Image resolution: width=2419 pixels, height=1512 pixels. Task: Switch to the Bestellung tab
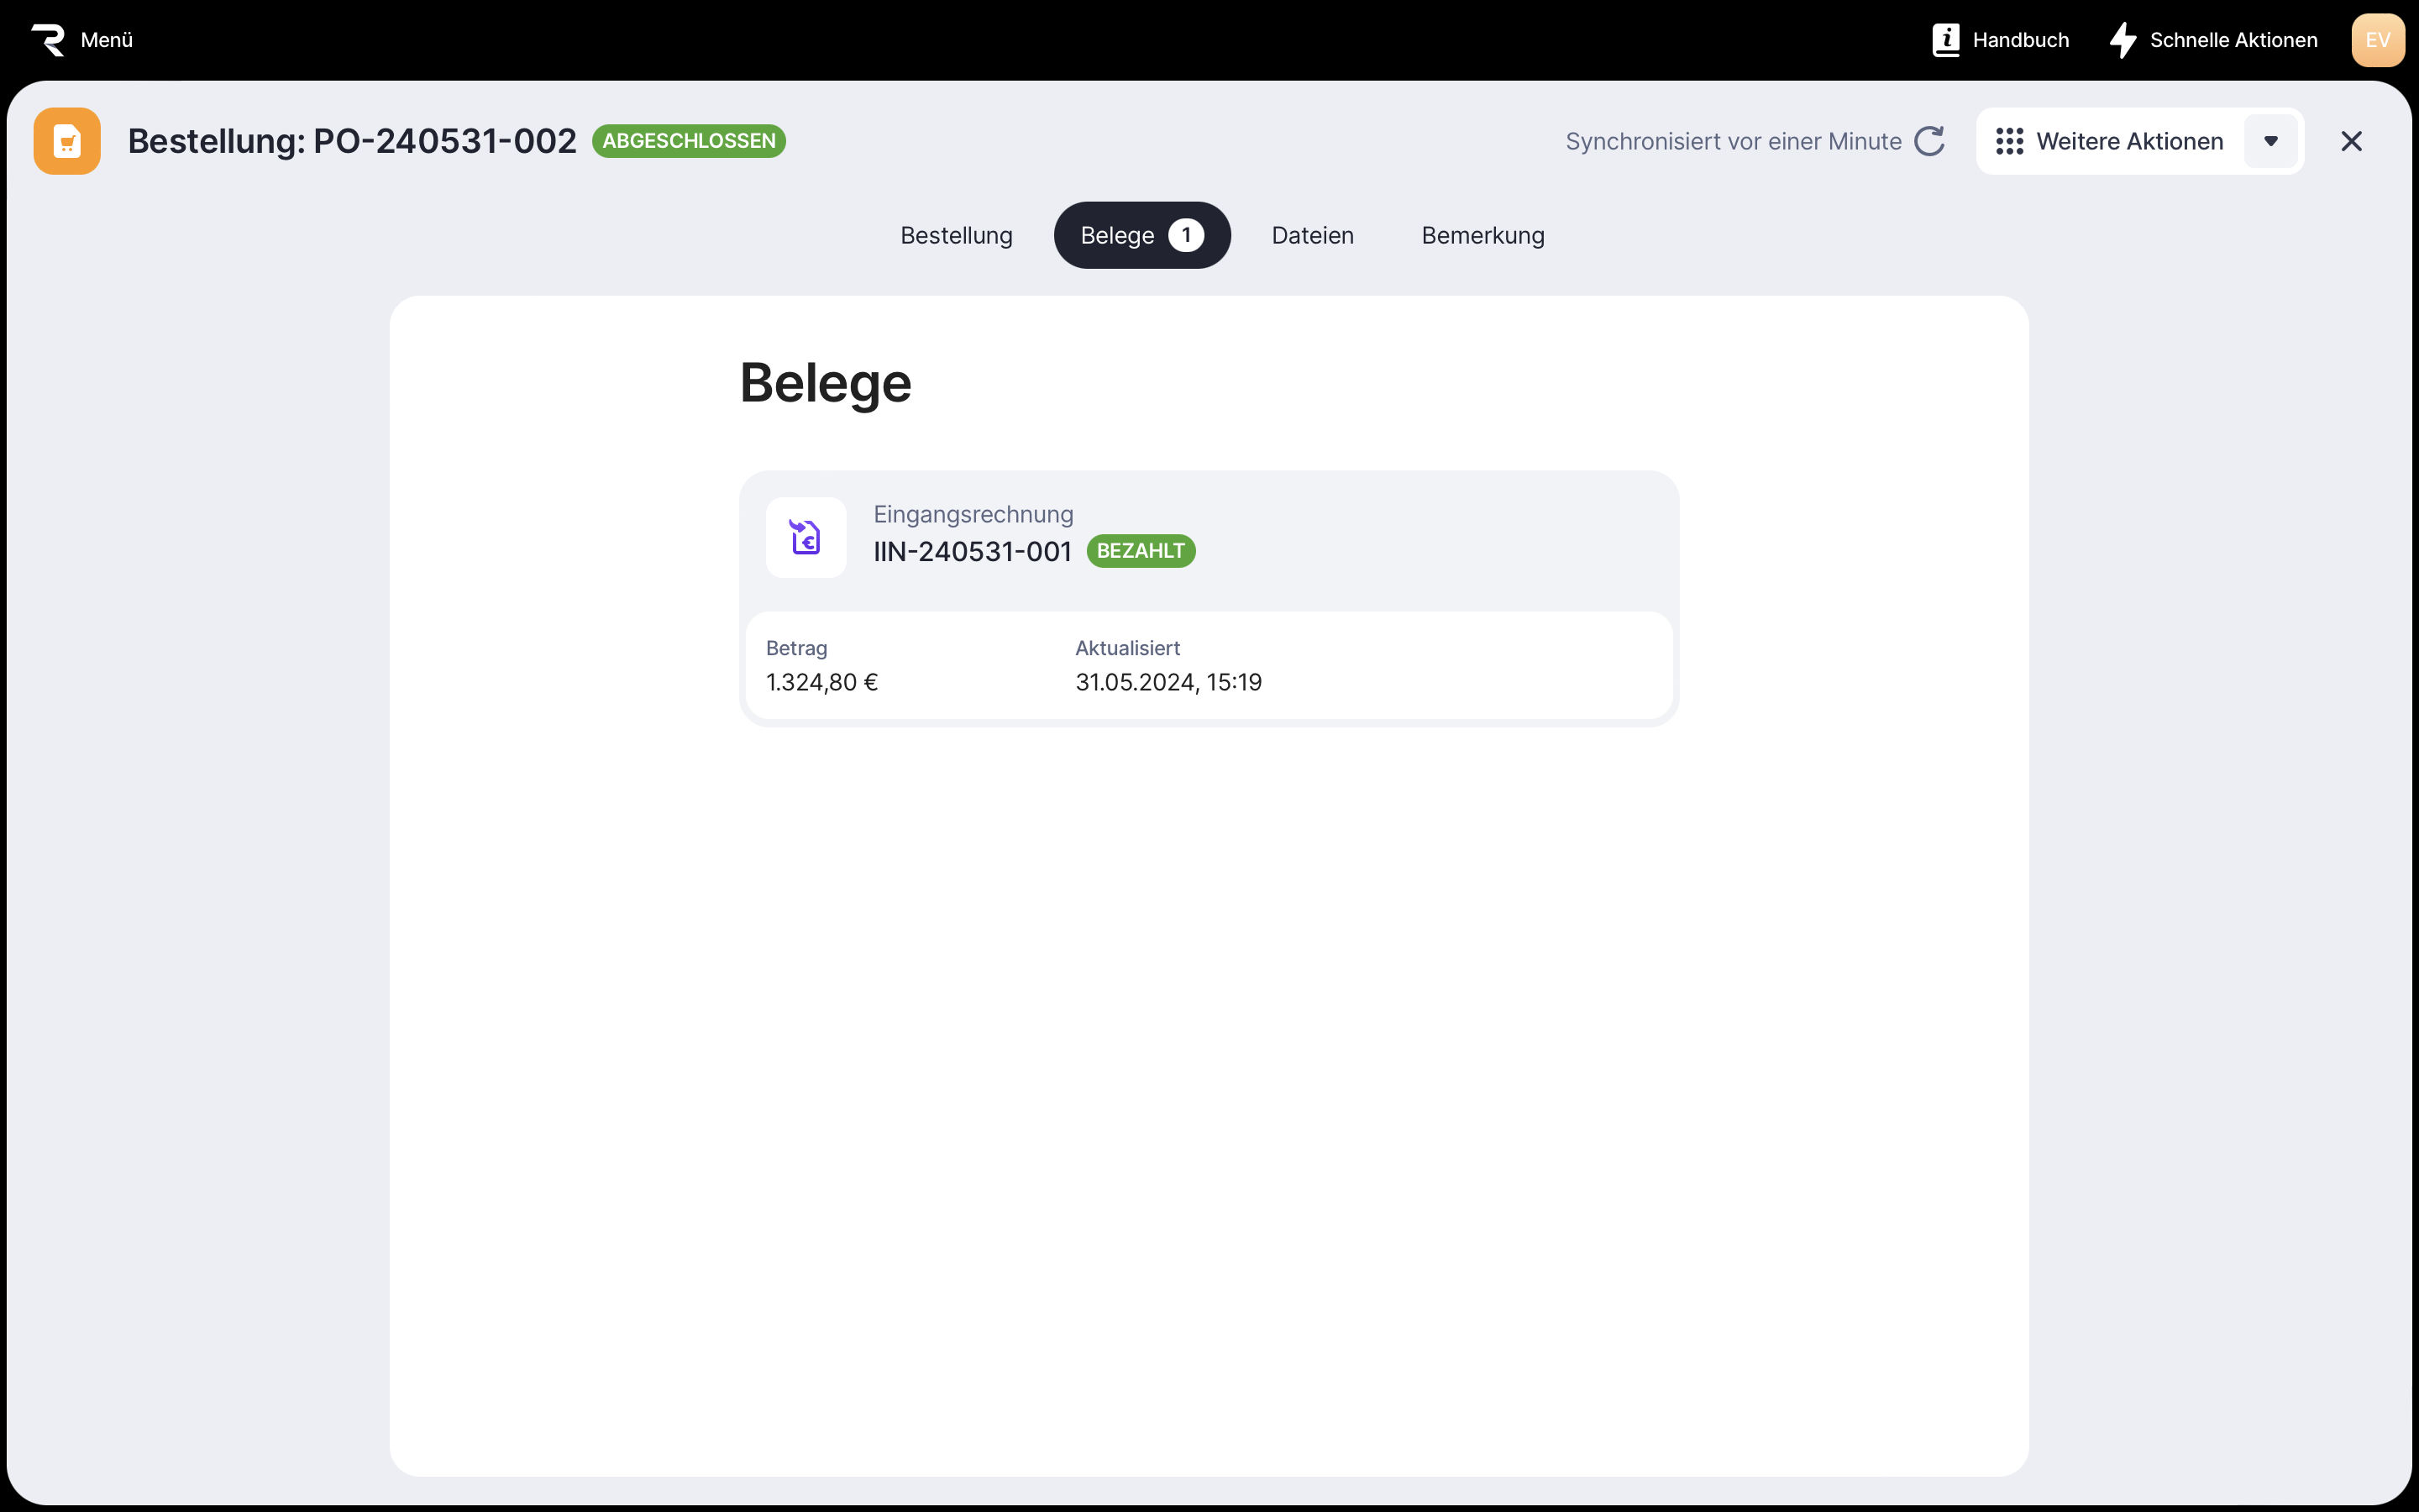click(x=956, y=235)
